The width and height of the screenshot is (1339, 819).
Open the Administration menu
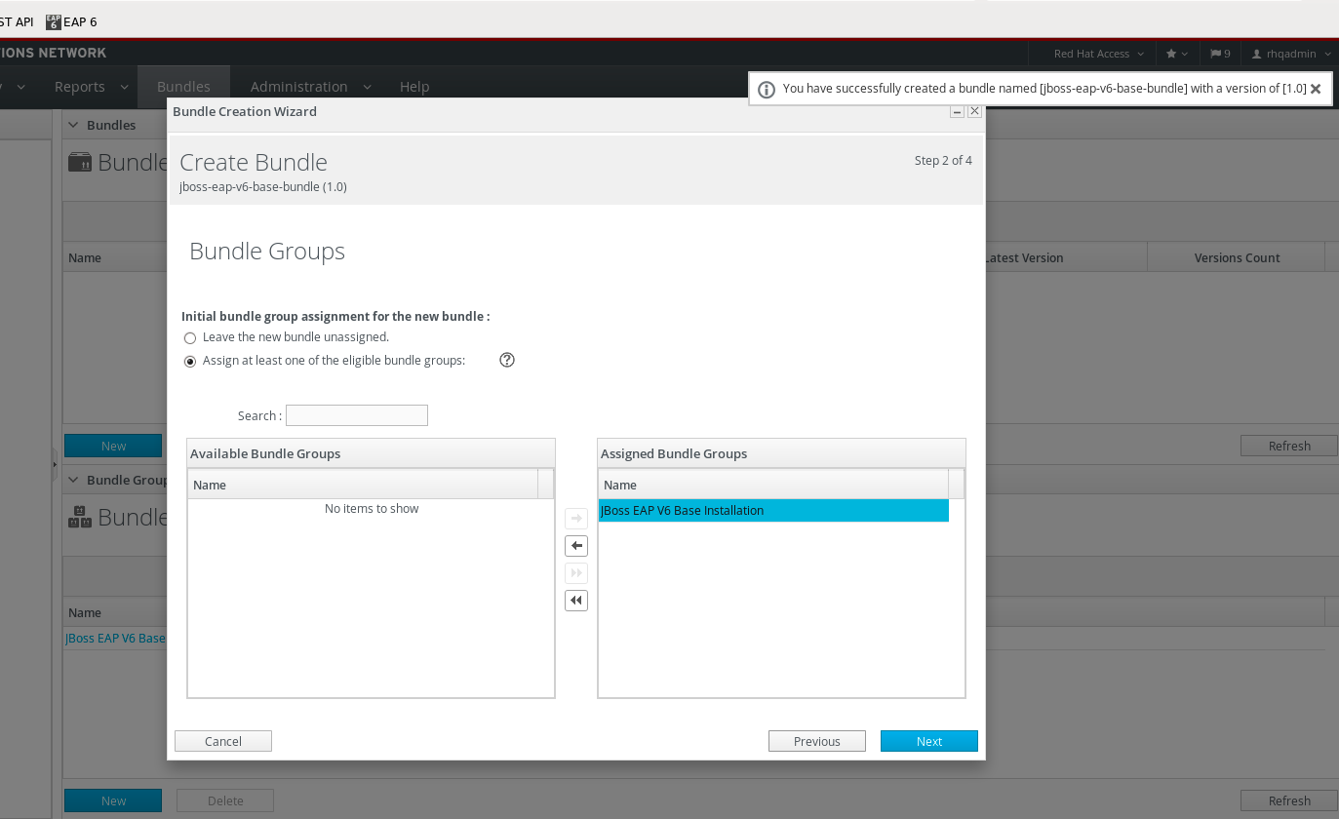[299, 87]
